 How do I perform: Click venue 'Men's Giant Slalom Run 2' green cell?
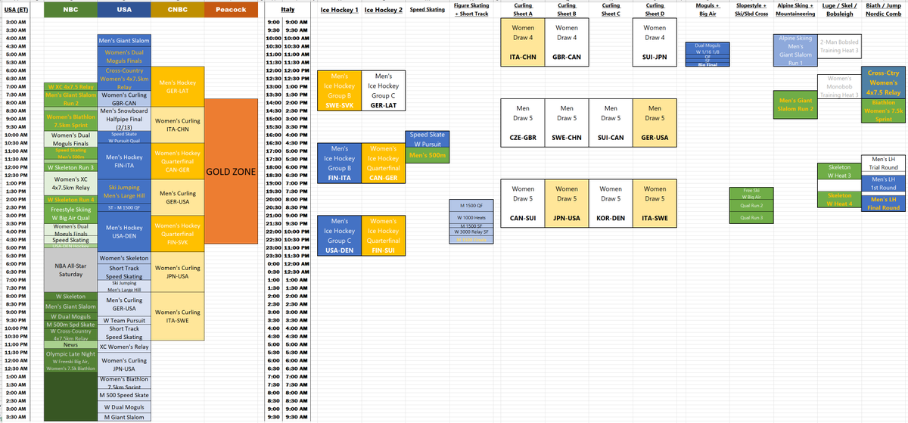coord(794,105)
